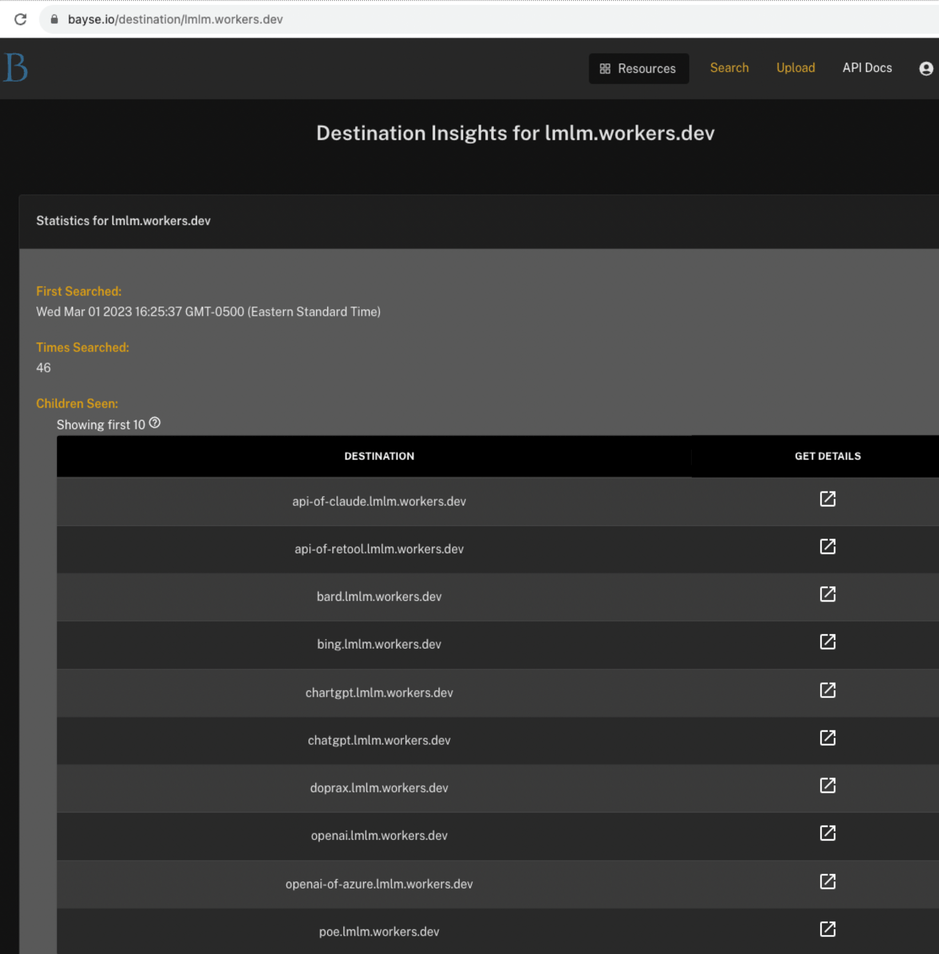Click the First Searched label
This screenshot has height=954, width=939.
79,292
